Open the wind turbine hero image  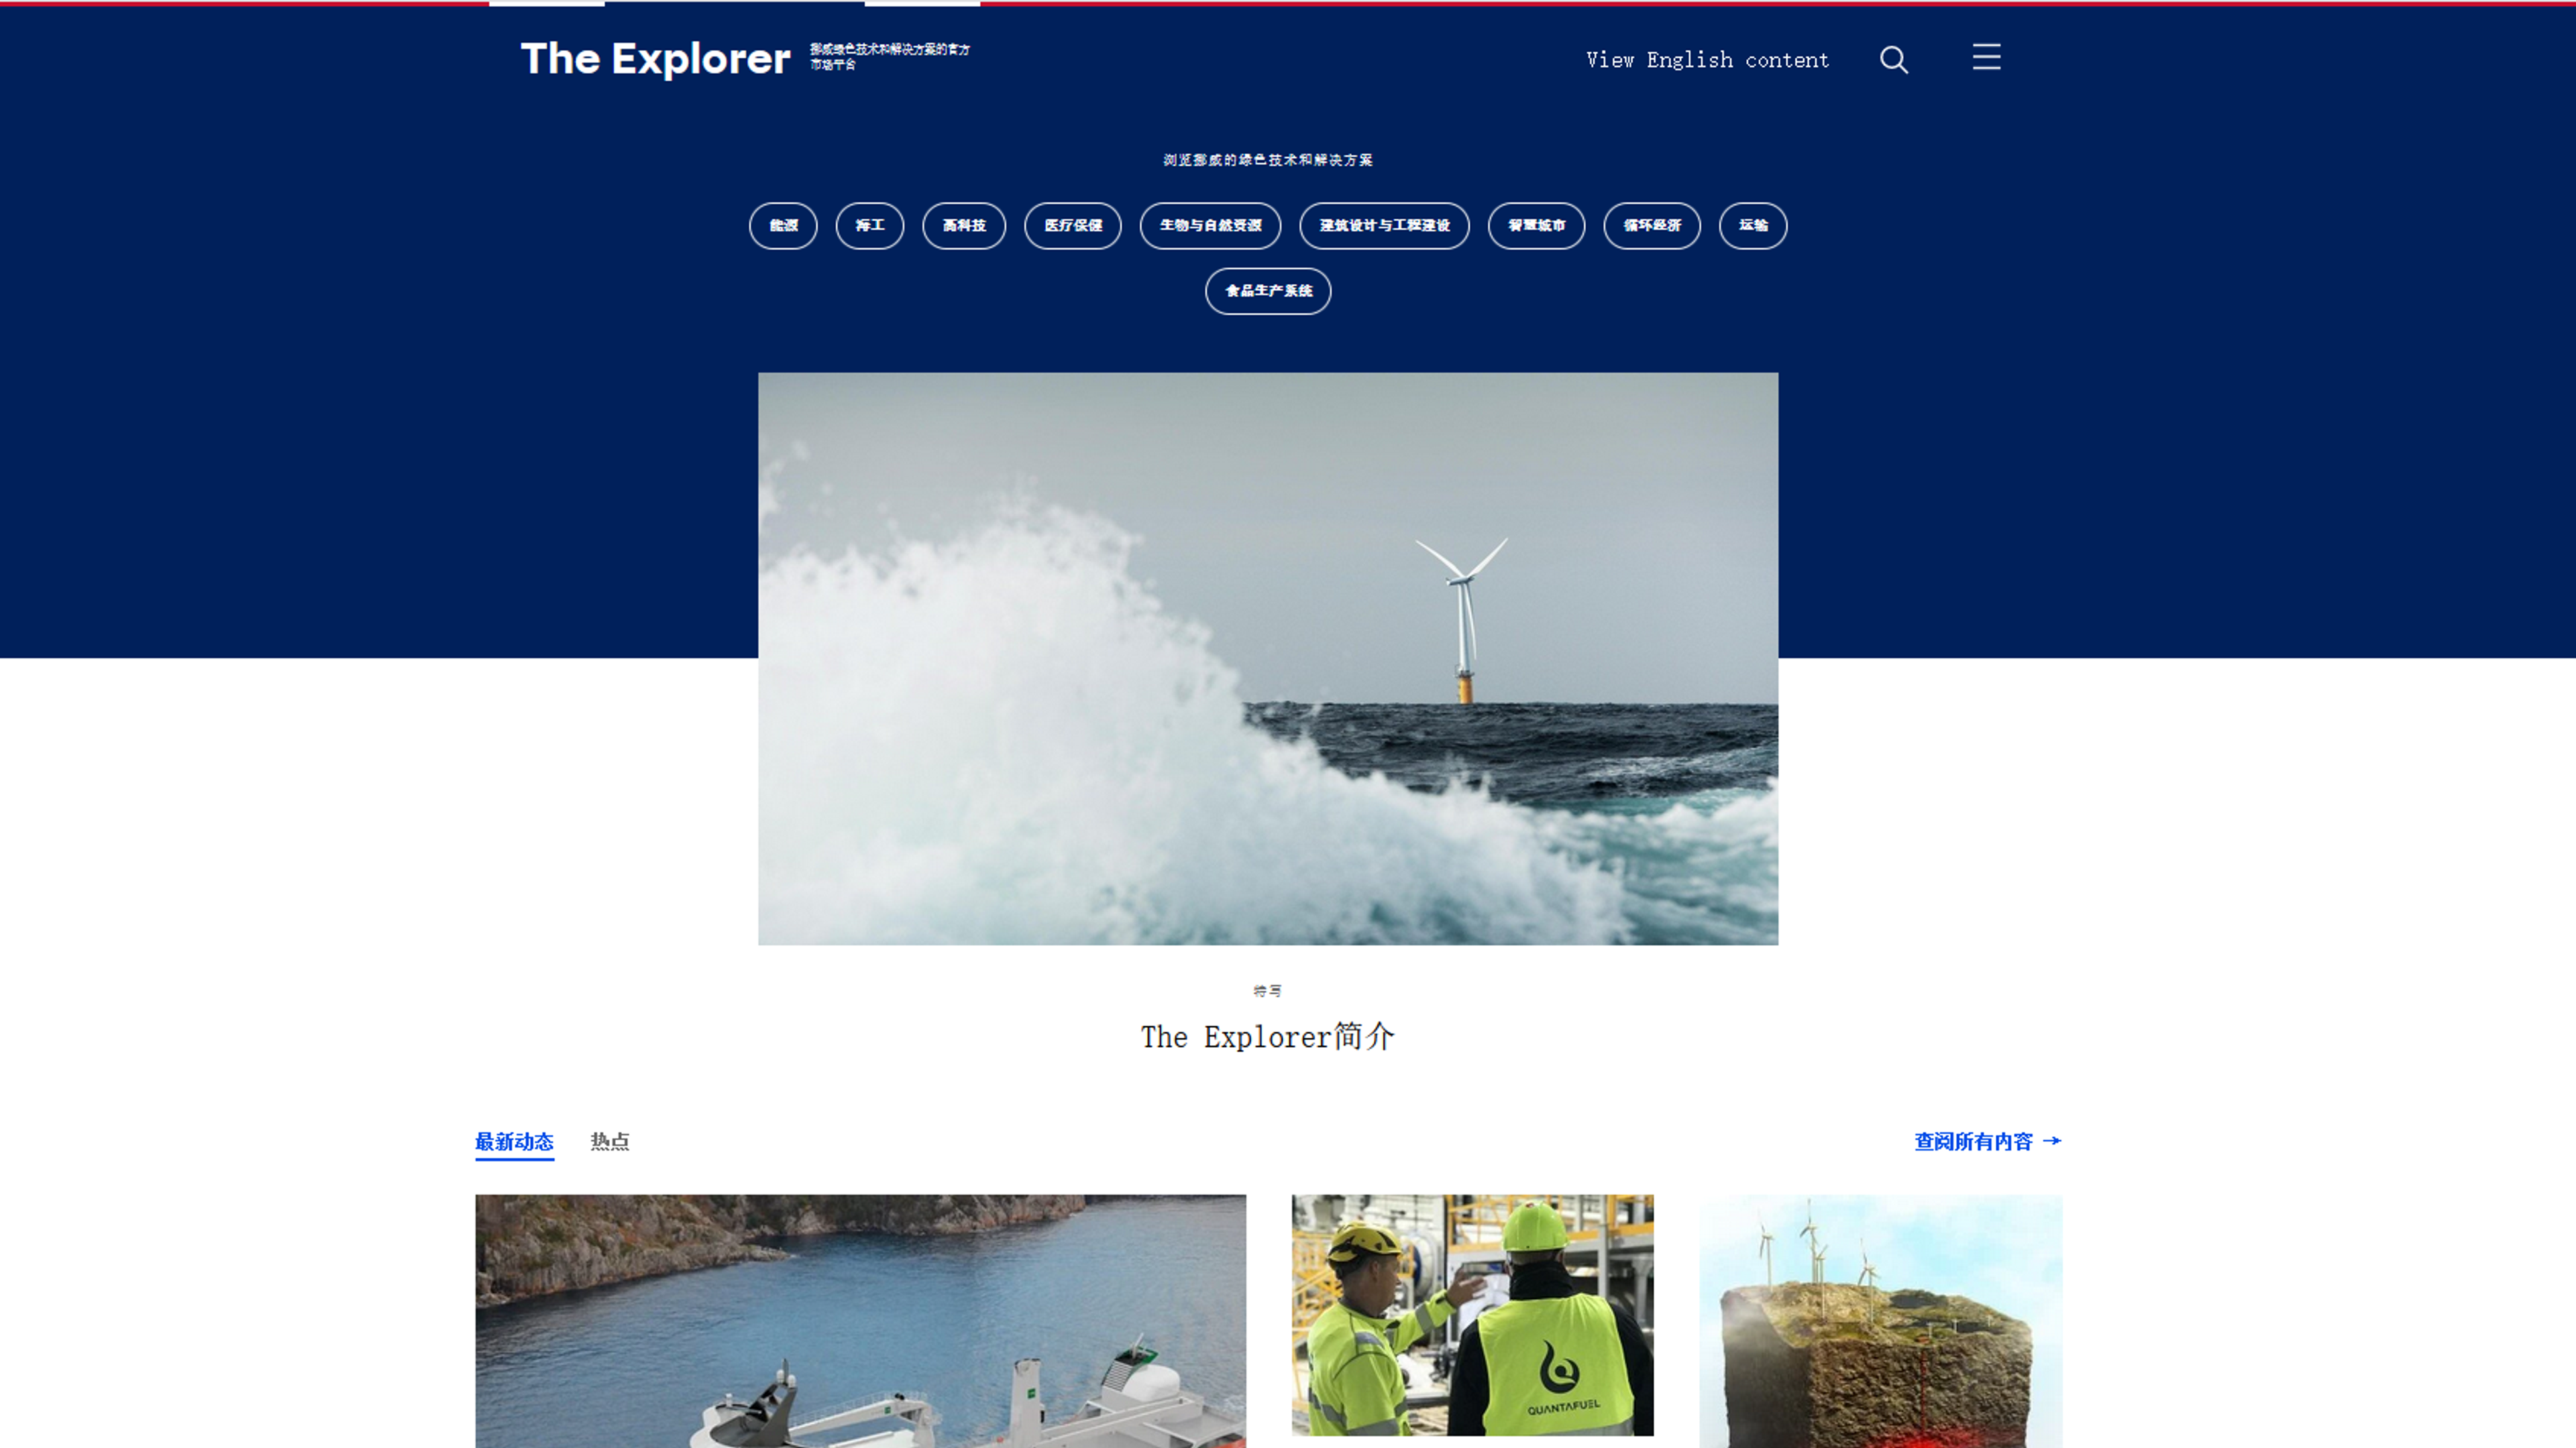pos(1267,658)
